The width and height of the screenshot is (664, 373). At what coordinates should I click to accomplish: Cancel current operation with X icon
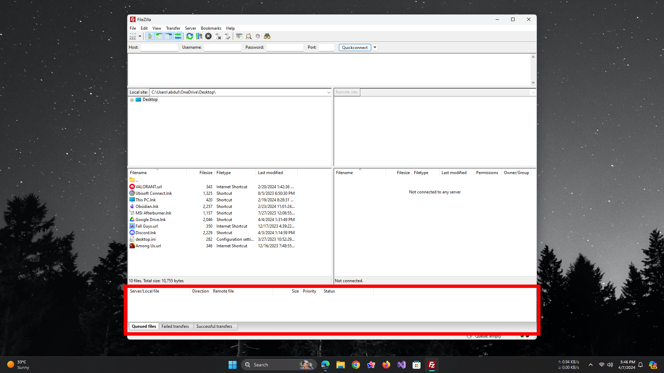pos(208,36)
